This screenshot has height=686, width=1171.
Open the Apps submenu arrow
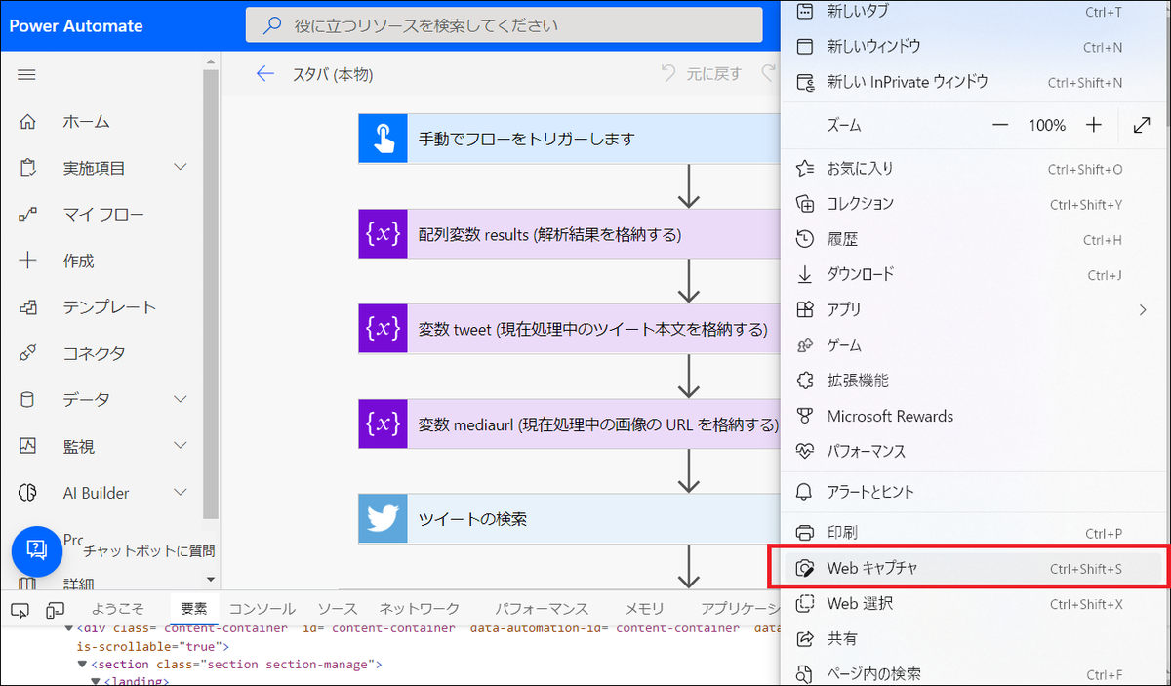tap(1144, 310)
